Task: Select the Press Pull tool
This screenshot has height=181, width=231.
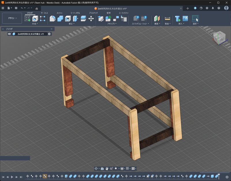Action: click(53, 18)
